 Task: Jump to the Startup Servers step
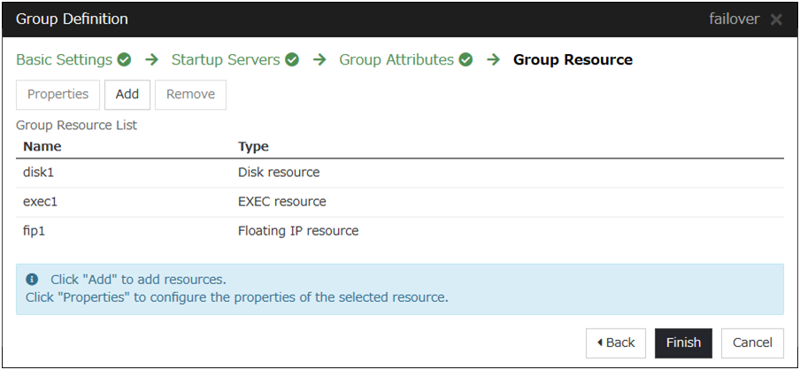tap(225, 60)
